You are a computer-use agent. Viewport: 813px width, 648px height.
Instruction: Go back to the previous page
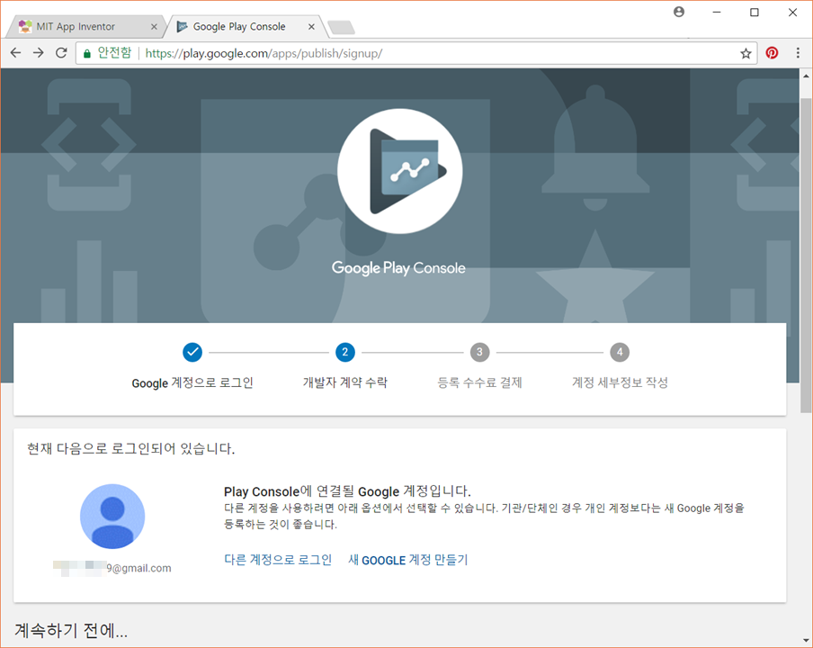pyautogui.click(x=15, y=53)
